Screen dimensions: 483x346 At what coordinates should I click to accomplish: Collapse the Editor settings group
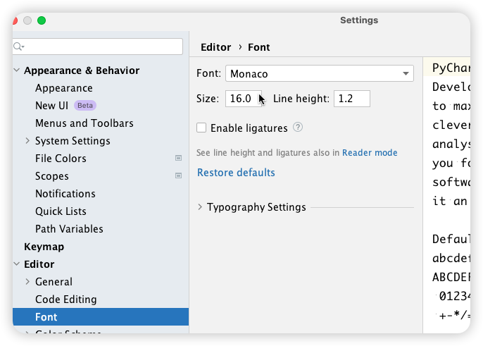[x=17, y=264]
